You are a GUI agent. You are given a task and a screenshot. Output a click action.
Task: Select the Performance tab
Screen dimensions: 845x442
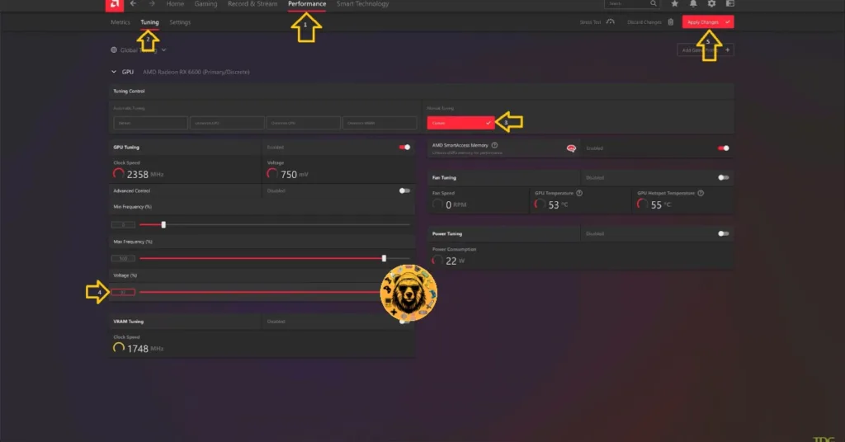click(x=307, y=4)
